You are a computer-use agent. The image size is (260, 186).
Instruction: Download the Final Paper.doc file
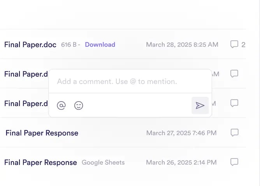click(x=100, y=44)
